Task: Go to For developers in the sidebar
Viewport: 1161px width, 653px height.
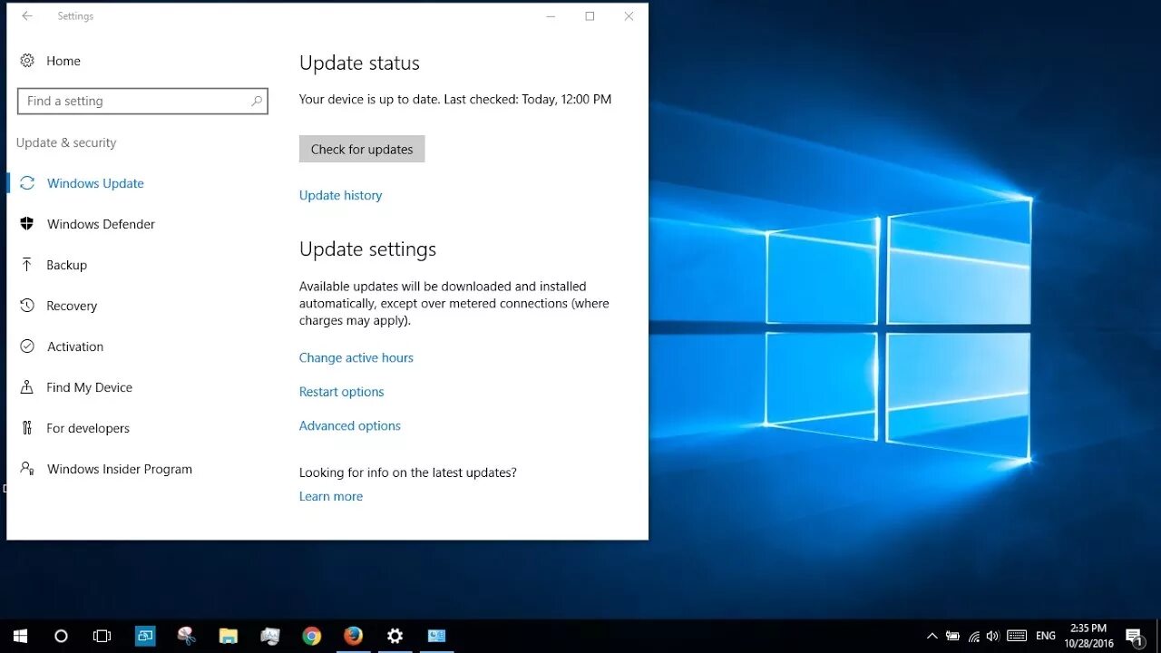Action: (x=88, y=428)
